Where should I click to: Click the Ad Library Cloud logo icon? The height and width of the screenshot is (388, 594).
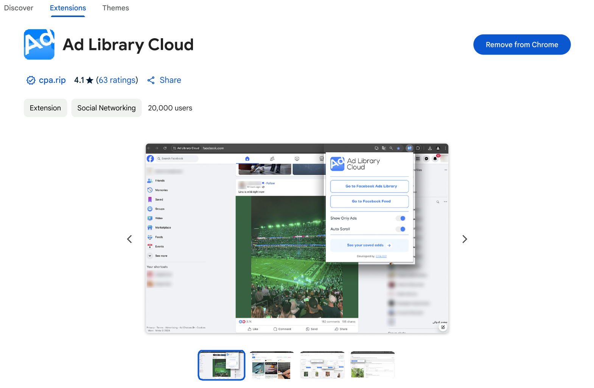coord(39,44)
